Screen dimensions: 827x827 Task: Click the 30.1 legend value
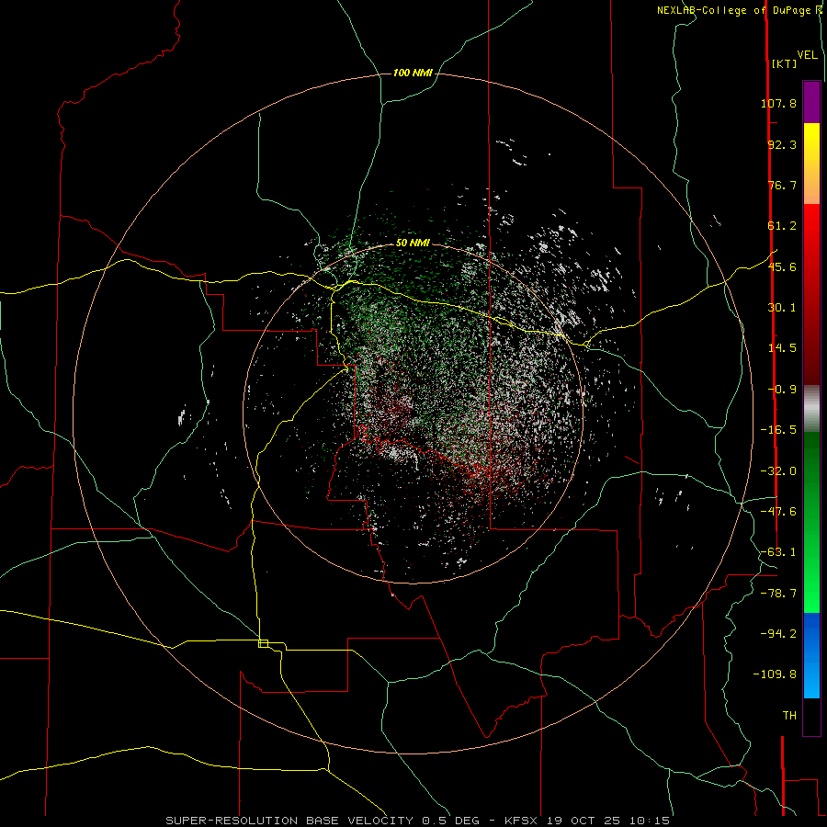click(782, 308)
